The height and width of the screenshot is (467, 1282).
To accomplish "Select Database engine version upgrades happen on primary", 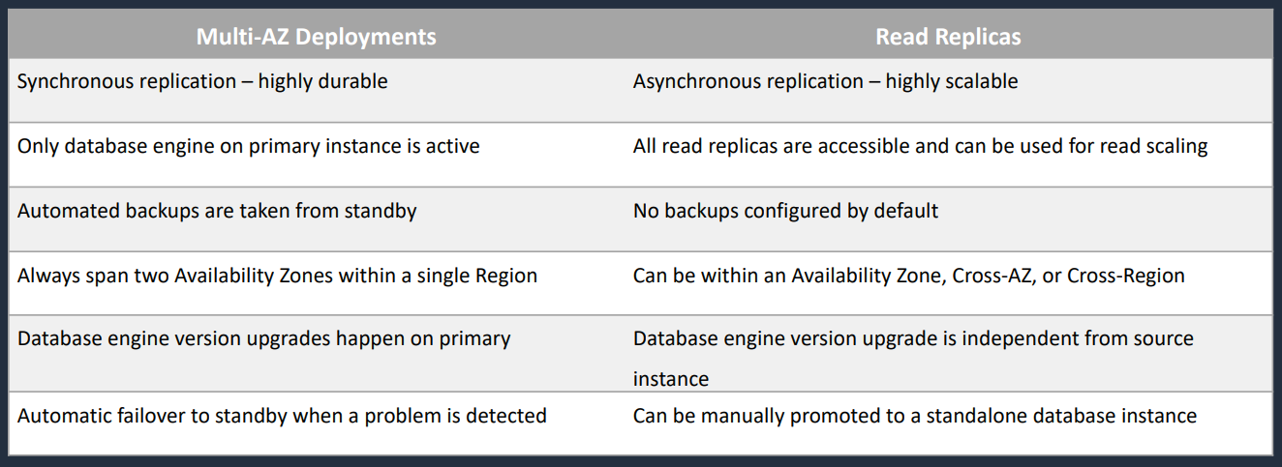I will [x=263, y=338].
